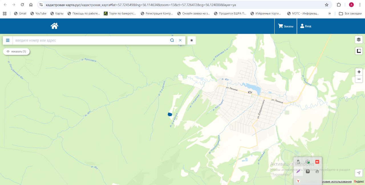
Task: Bookmark this page using the address bar star
Action: [327, 5]
